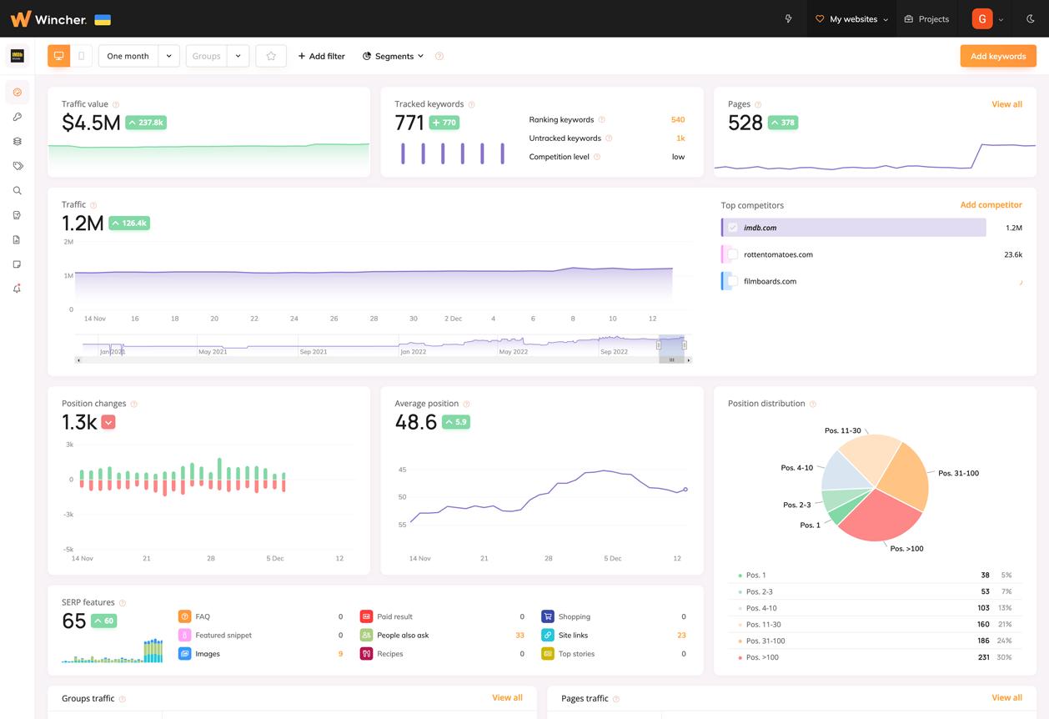Uncheck the imdb.com competitor checkbox
1049x719 pixels.
coord(732,228)
